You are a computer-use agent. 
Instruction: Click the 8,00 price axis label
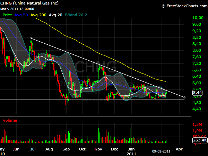(x=197, y=50)
